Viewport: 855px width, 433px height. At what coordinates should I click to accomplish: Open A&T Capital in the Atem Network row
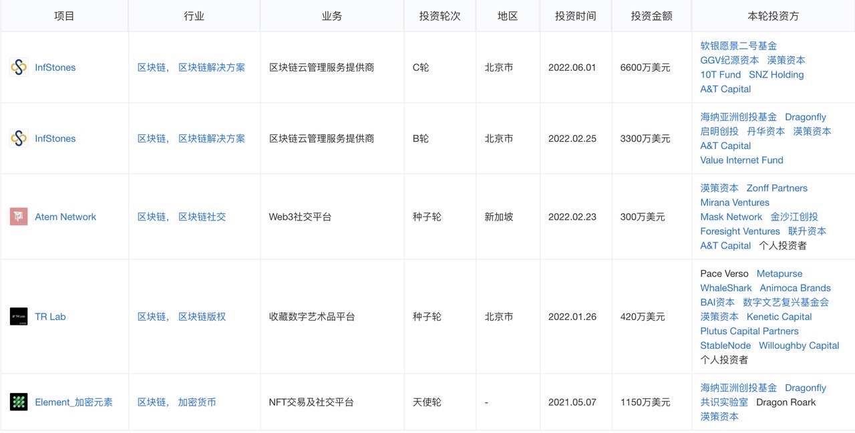[725, 246]
